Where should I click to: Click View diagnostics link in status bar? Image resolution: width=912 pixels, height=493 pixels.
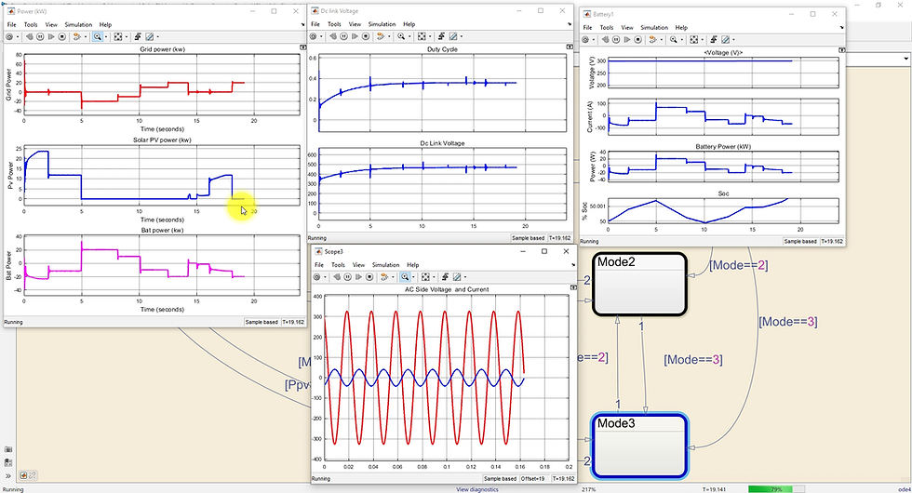pyautogui.click(x=476, y=489)
